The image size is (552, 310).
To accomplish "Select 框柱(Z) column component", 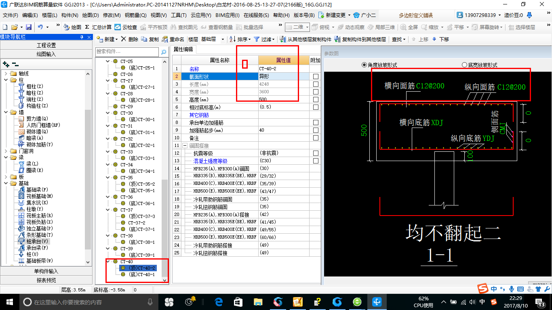I will [x=32, y=86].
